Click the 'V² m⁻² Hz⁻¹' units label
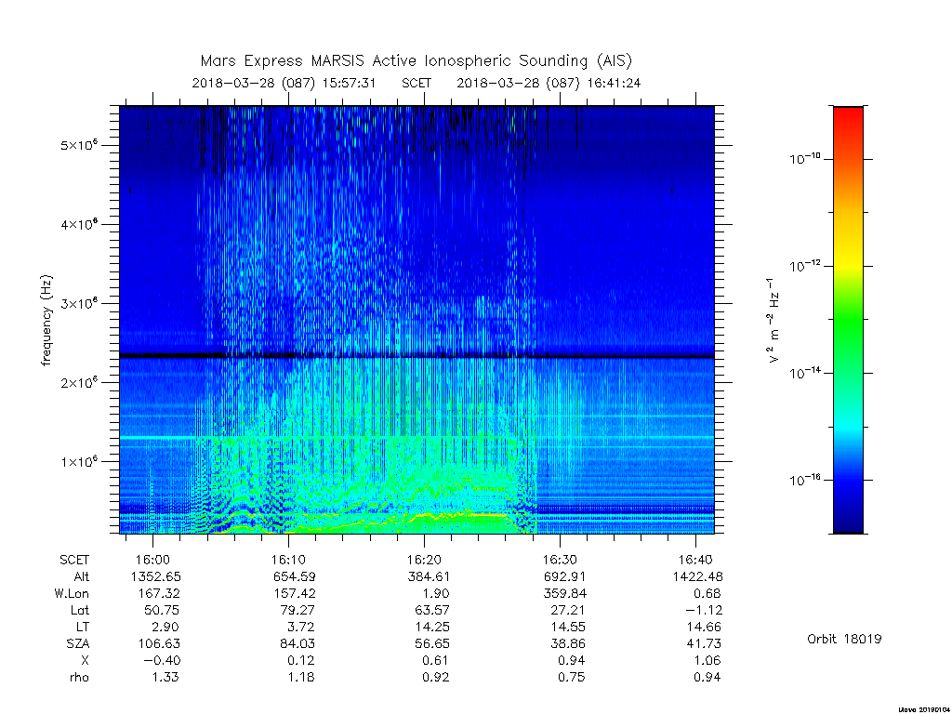This screenshot has height=714, width=952. click(773, 321)
